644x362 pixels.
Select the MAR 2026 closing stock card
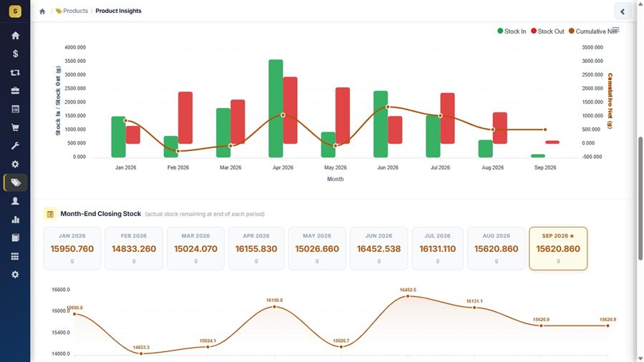(195, 248)
